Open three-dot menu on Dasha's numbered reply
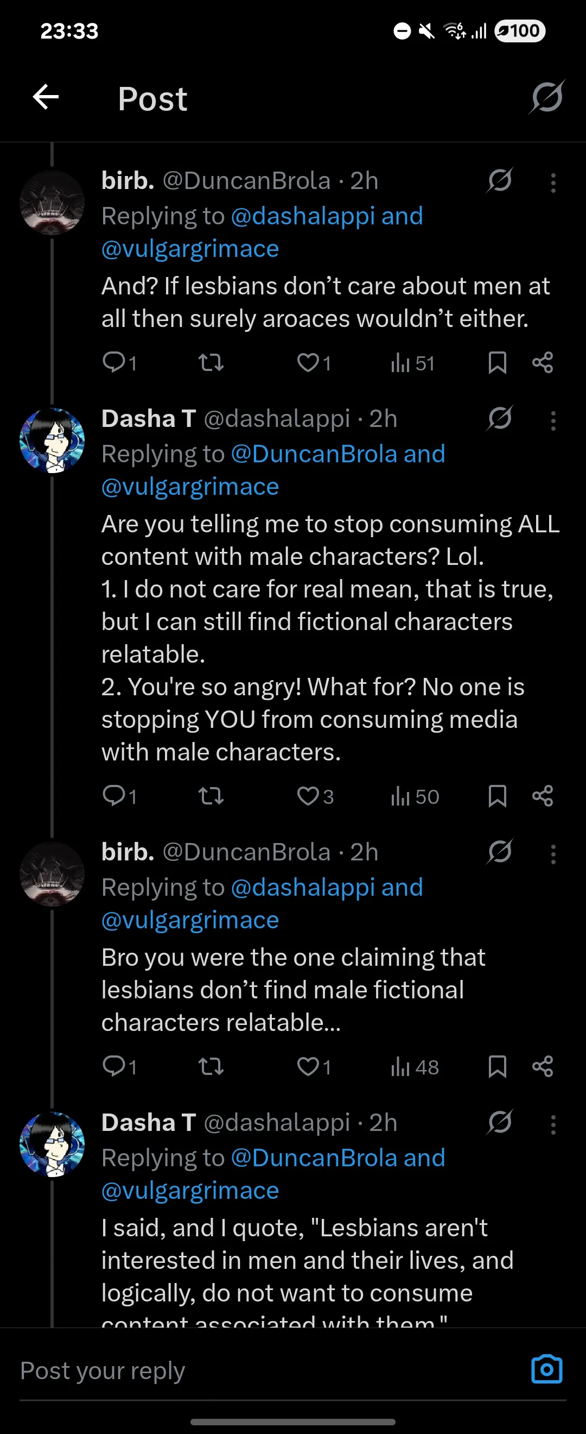This screenshot has height=1434, width=586. 553,421
